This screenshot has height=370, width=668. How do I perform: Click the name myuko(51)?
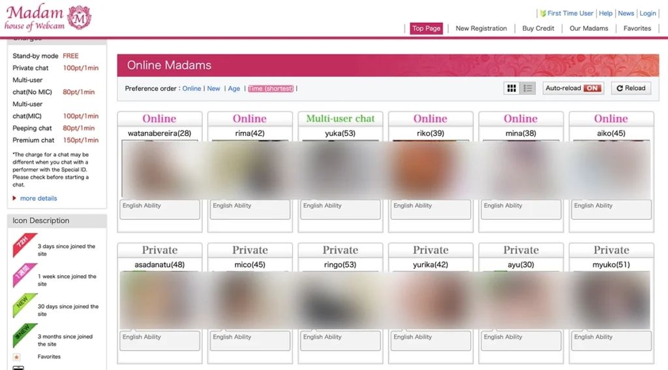click(x=611, y=265)
